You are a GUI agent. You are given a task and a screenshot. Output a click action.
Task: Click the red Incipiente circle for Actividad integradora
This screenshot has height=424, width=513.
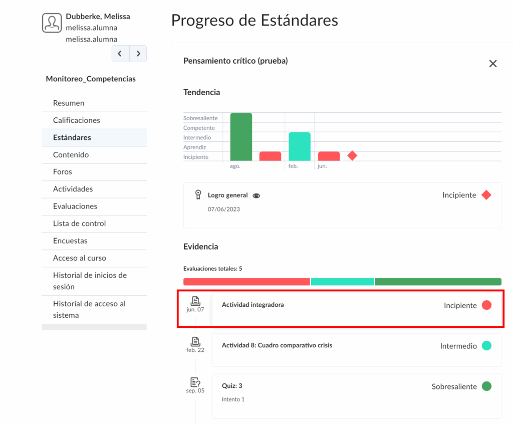(486, 305)
